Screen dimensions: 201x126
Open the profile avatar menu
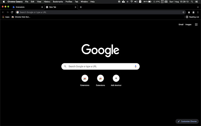[x=193, y=12]
